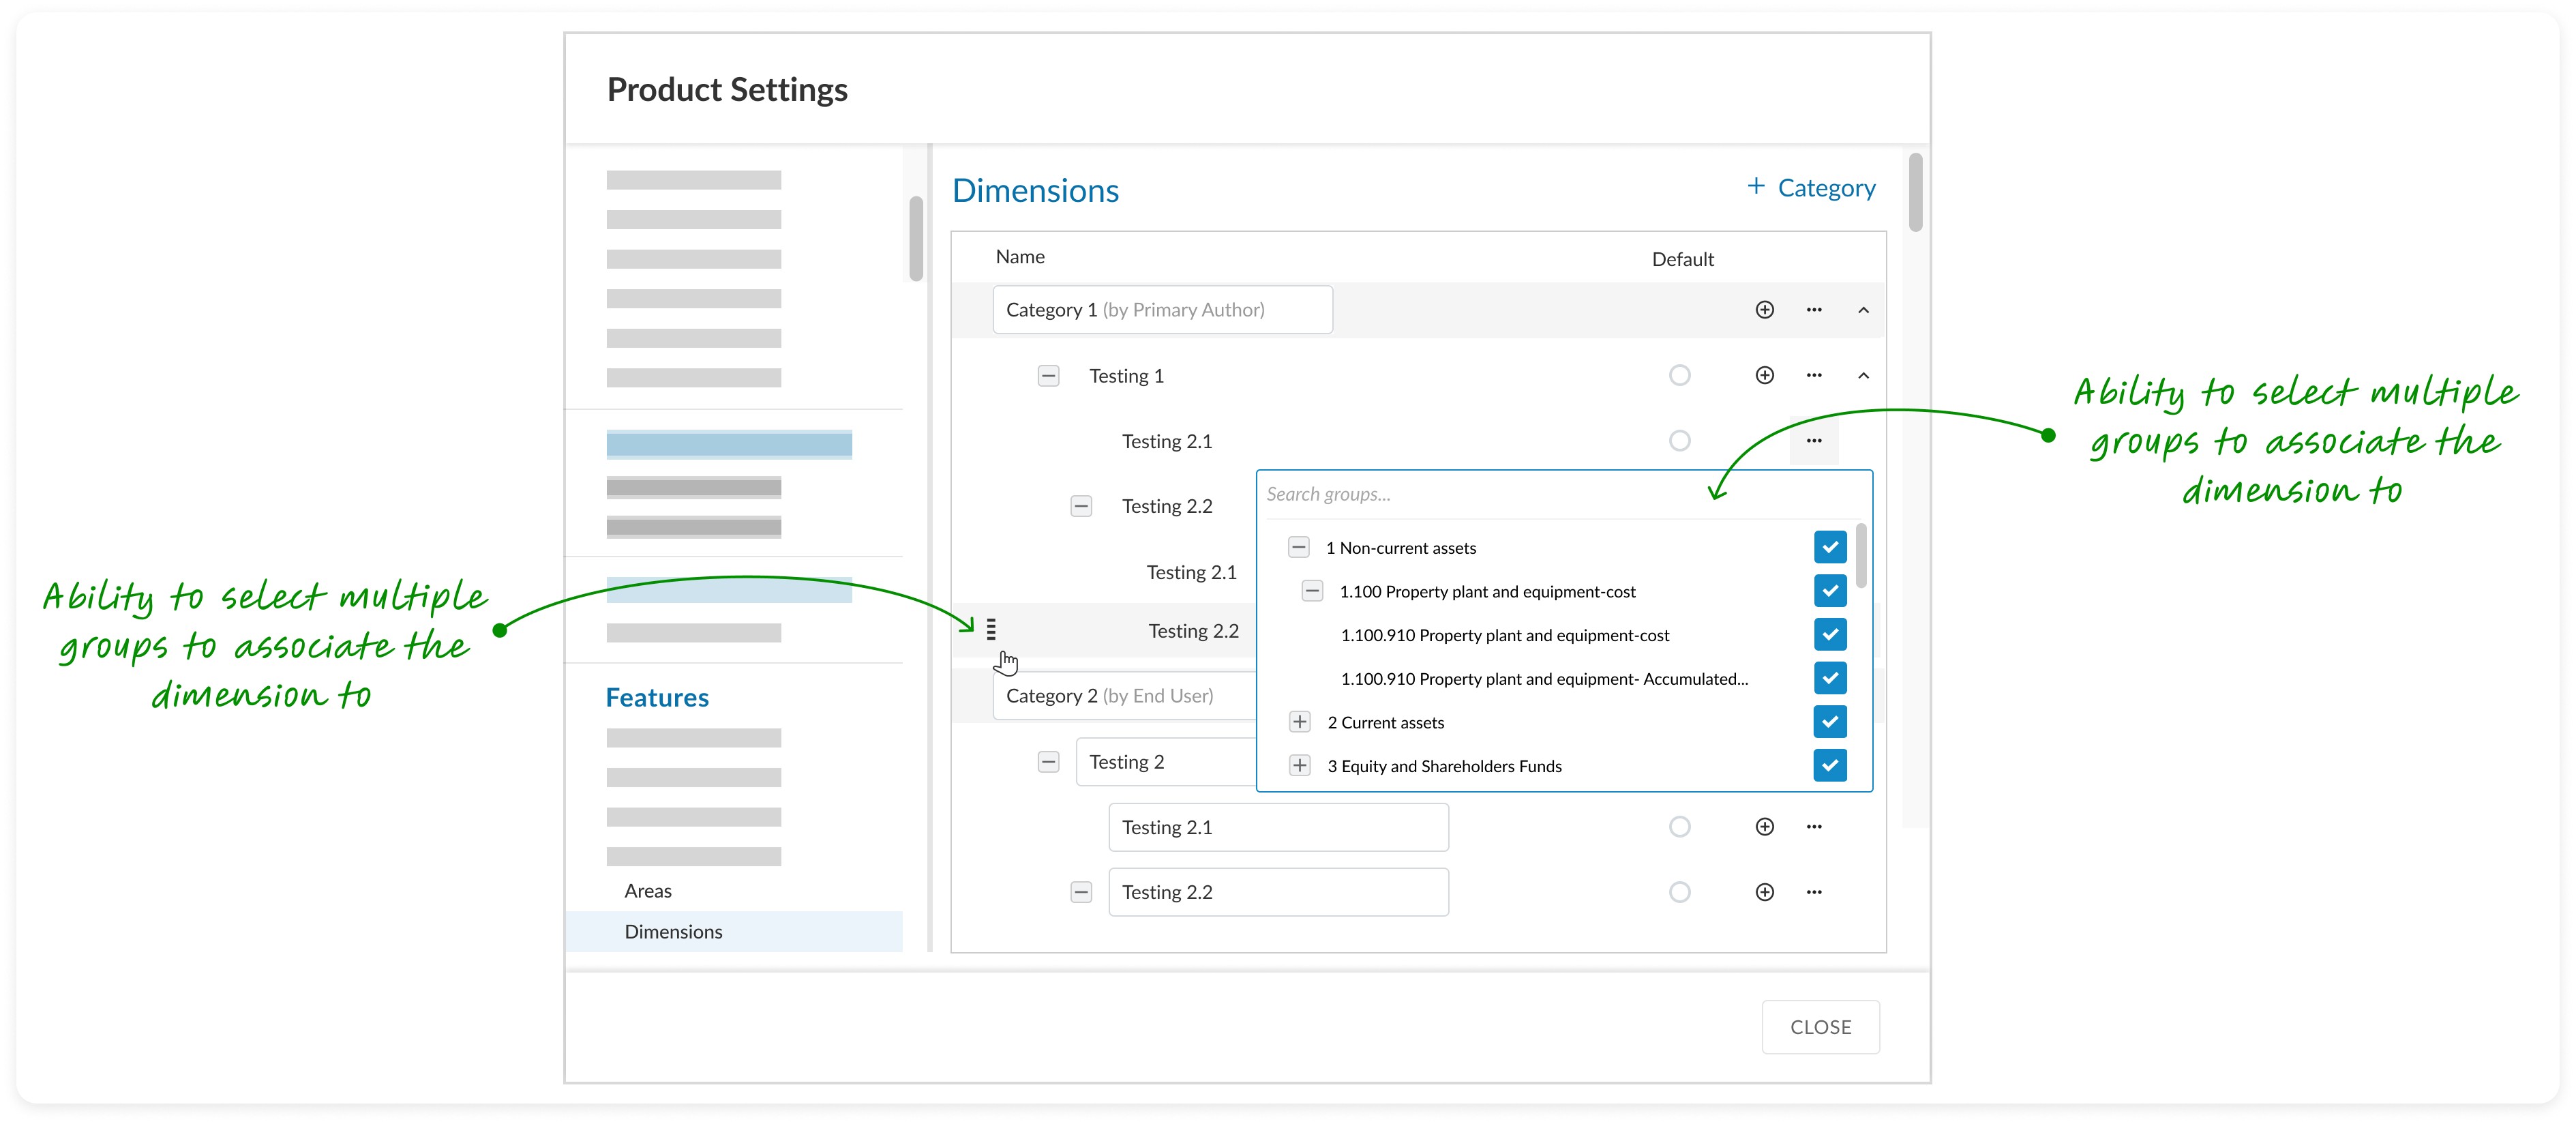Click the CLOSE button
The width and height of the screenshot is (2576, 1124).
point(1820,1027)
